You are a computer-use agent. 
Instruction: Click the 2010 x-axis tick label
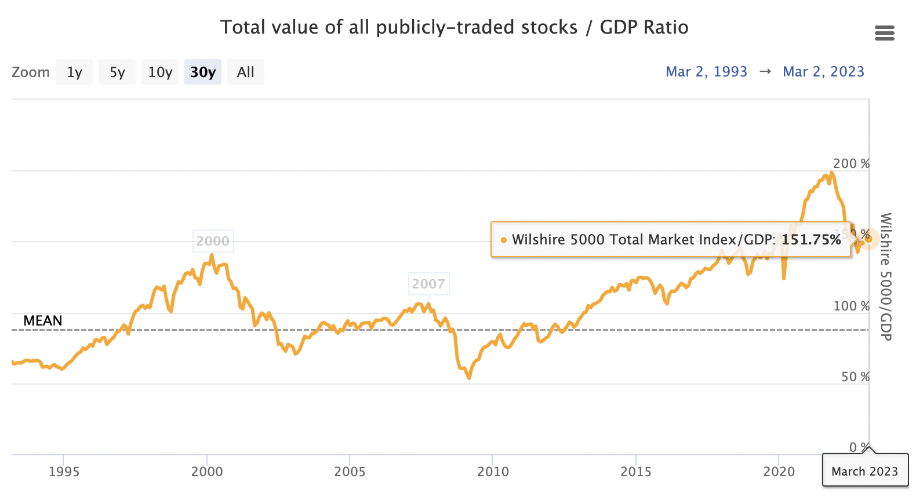(493, 472)
